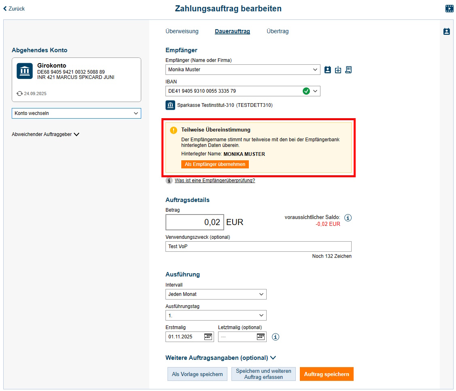Click the template list icon beside recipient
Screen dimensions: 456x391
click(x=348, y=70)
